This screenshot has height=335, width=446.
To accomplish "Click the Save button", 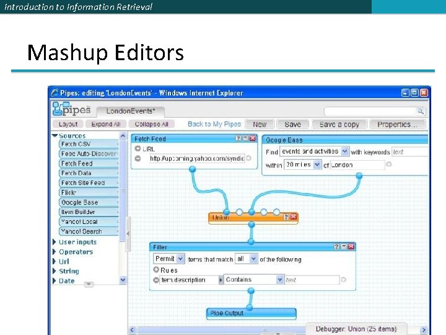I will (292, 124).
